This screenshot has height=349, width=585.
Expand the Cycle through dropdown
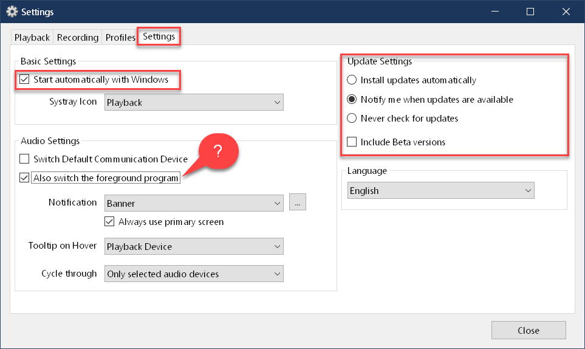pyautogui.click(x=194, y=274)
